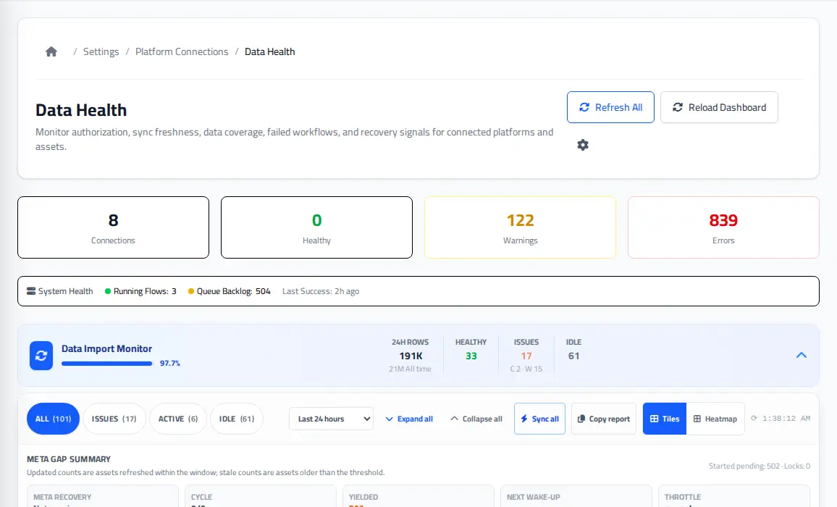Click the HEALTHY 33 stat
This screenshot has width=837, height=507.
tap(471, 349)
